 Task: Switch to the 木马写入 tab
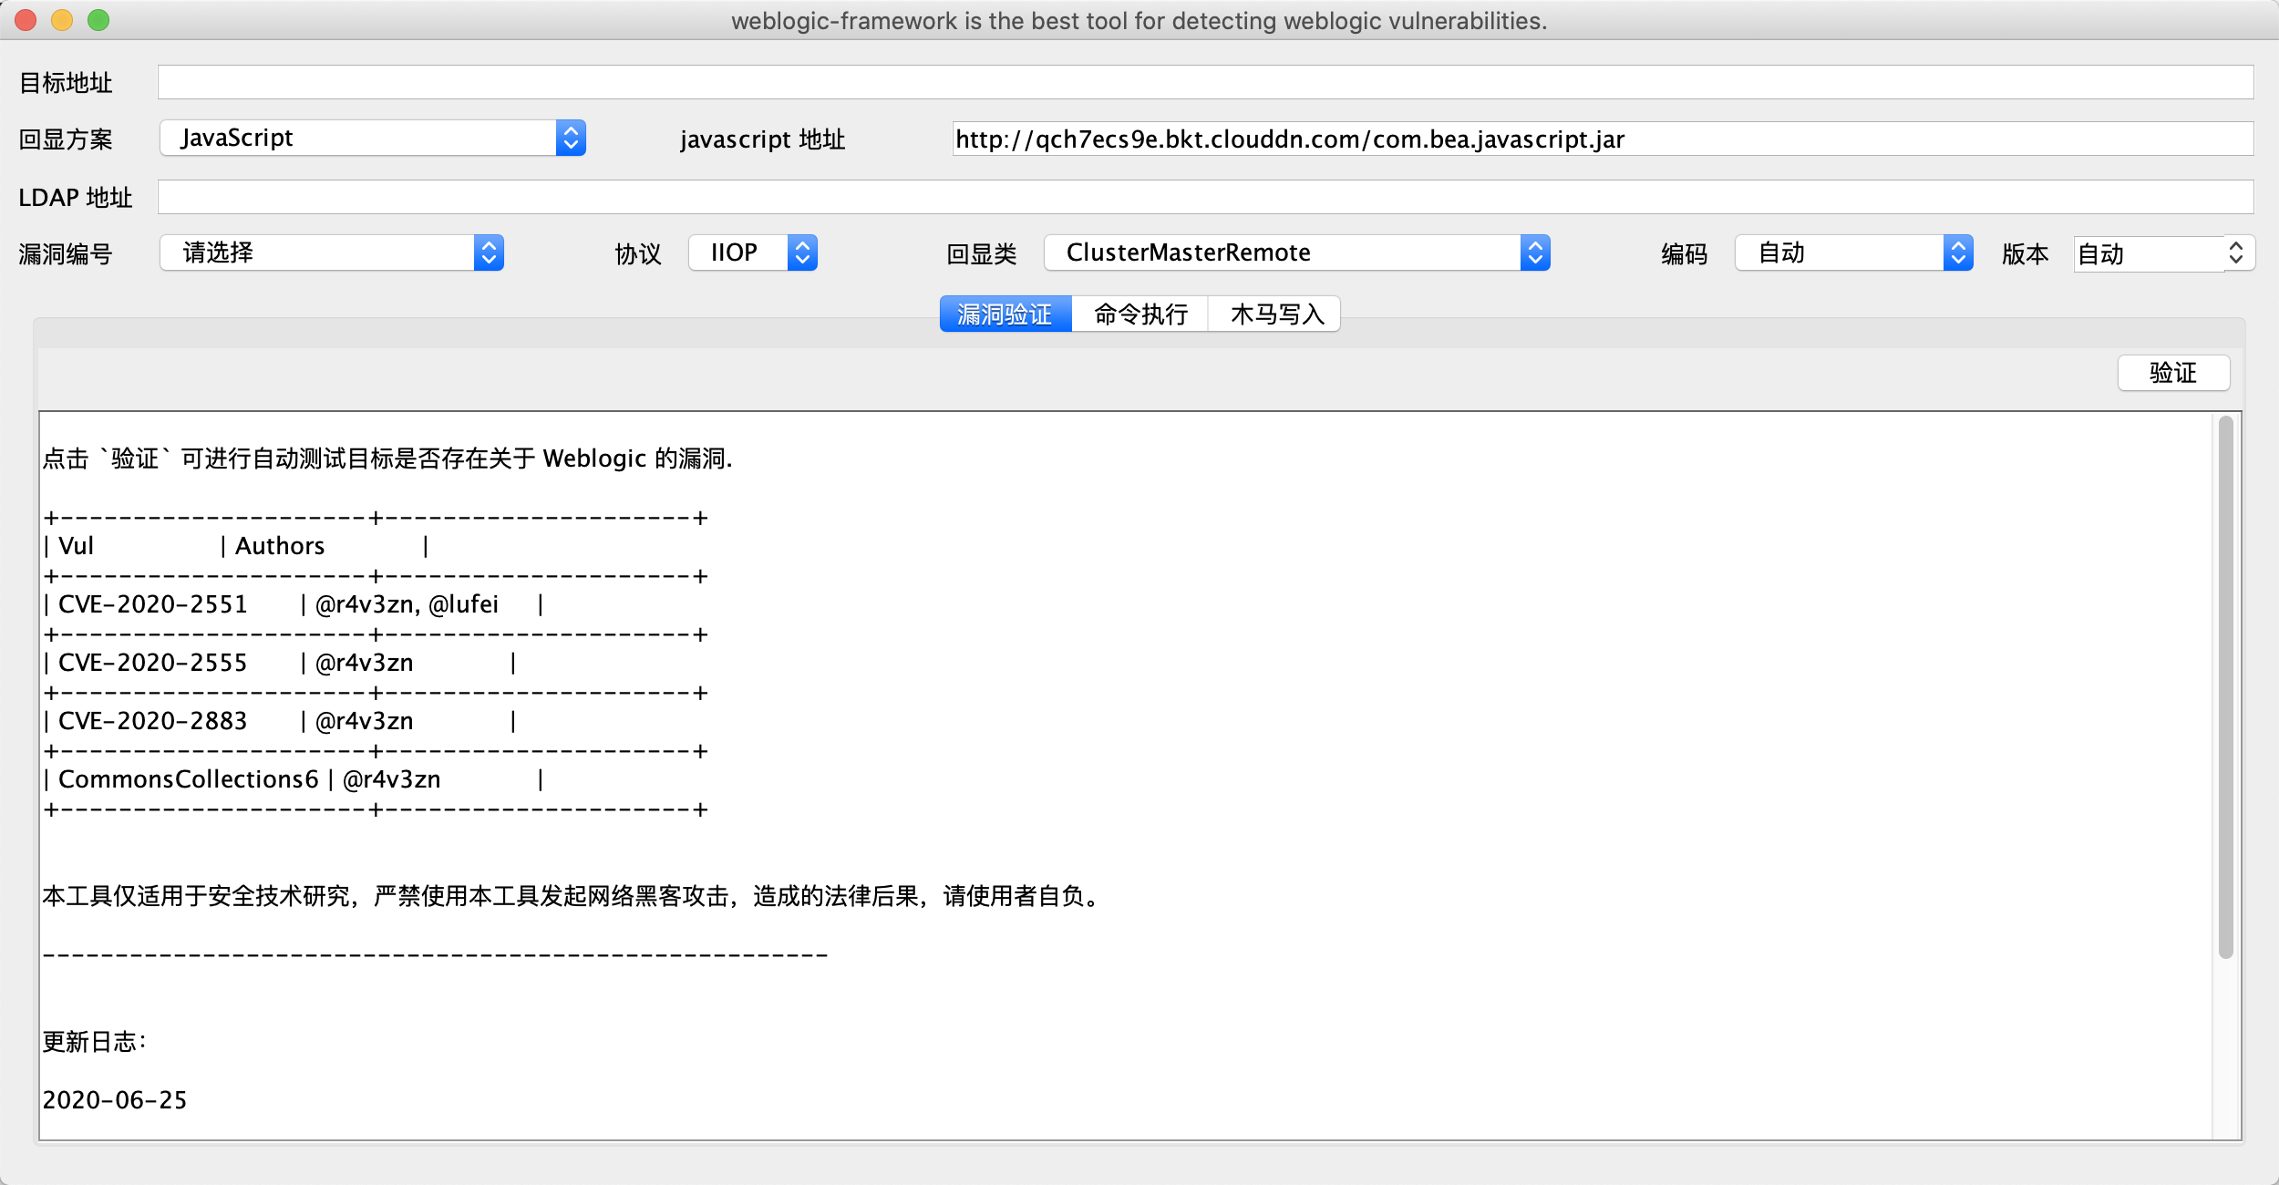(x=1276, y=314)
